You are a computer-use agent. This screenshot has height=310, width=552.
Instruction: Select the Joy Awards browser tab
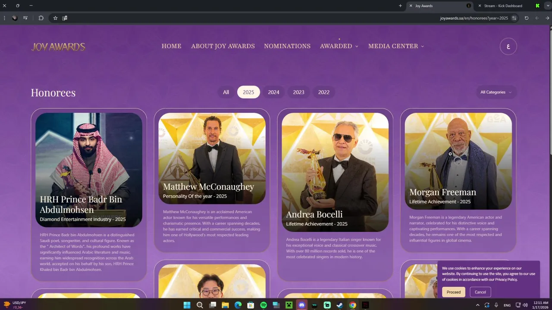440,6
